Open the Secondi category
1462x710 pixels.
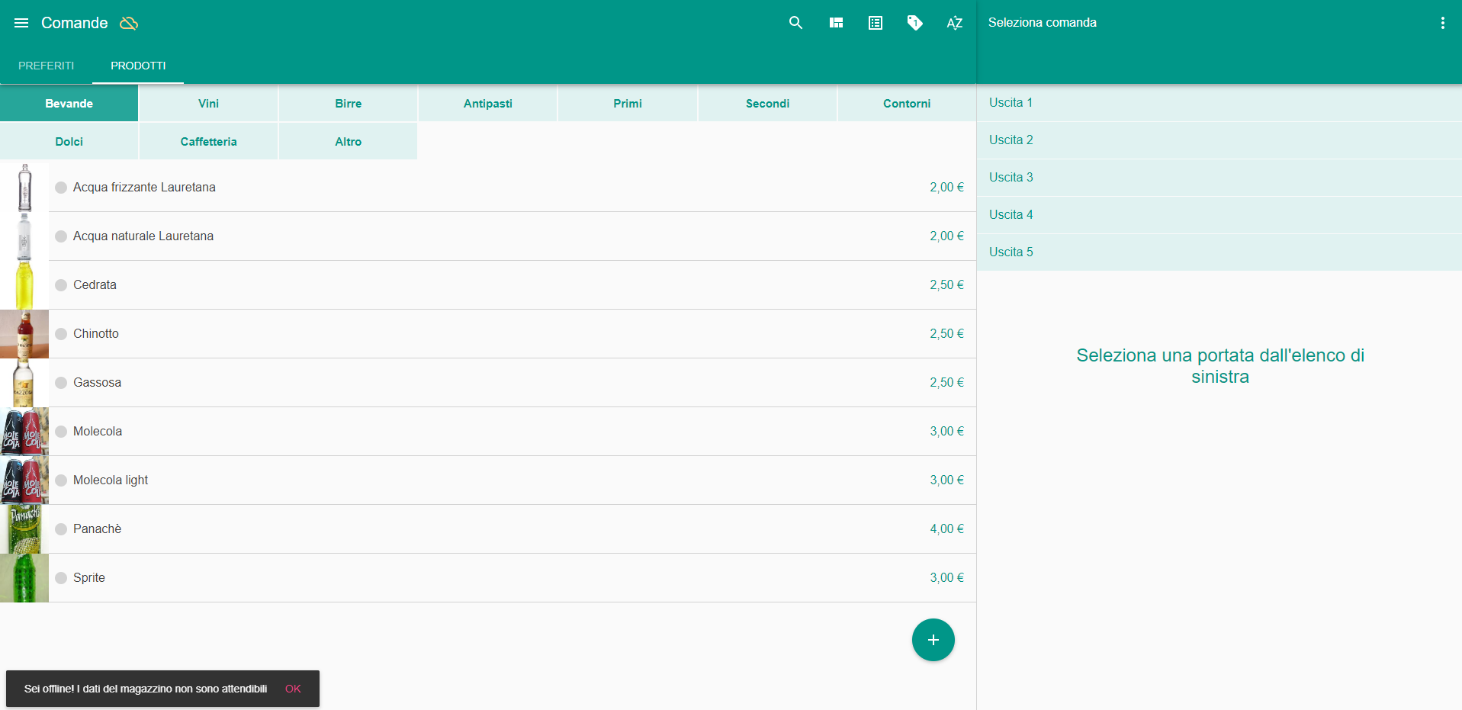coord(767,103)
